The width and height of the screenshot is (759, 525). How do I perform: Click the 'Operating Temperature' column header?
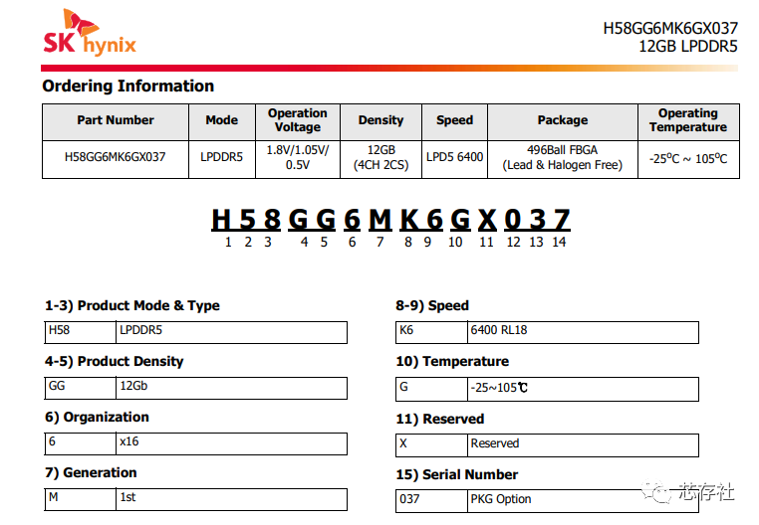pyautogui.click(x=688, y=120)
